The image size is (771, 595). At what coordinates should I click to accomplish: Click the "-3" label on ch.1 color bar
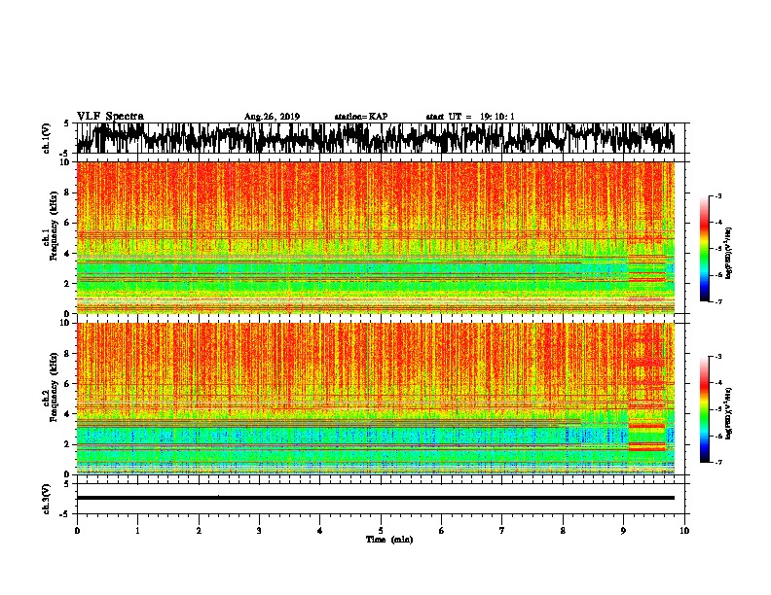point(717,196)
